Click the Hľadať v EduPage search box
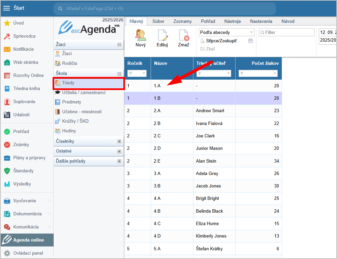Screen dimensions: 337x259 coord(164,9)
